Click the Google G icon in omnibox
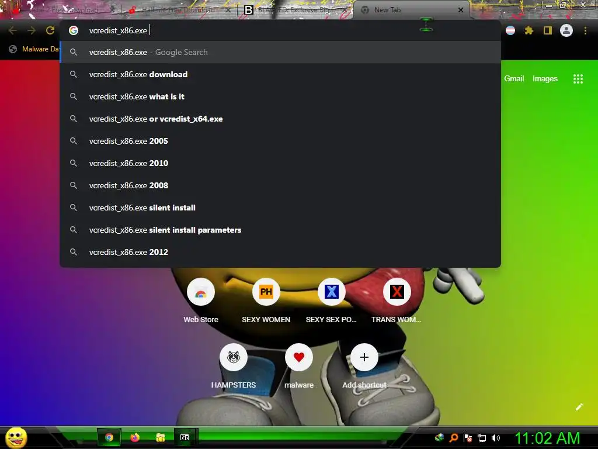Image resolution: width=598 pixels, height=449 pixels. (74, 30)
